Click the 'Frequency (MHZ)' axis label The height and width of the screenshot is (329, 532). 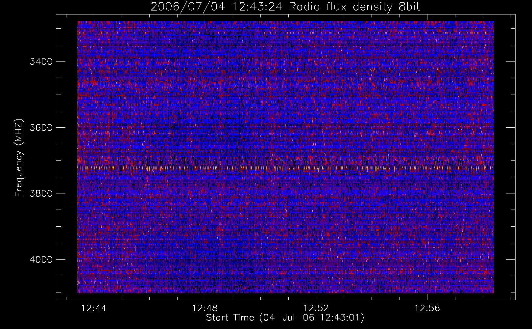[x=19, y=158]
